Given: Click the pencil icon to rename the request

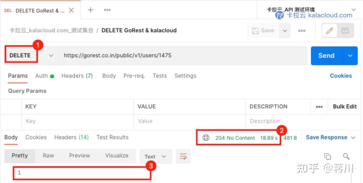Looking at the screenshot, I should point(329,31).
